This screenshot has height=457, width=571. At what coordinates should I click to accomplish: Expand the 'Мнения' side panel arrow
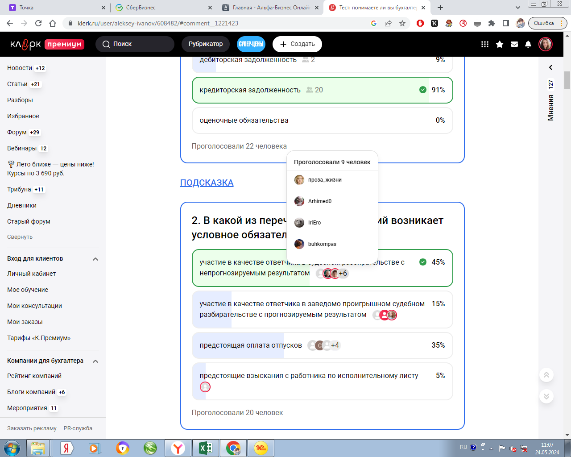point(551,67)
